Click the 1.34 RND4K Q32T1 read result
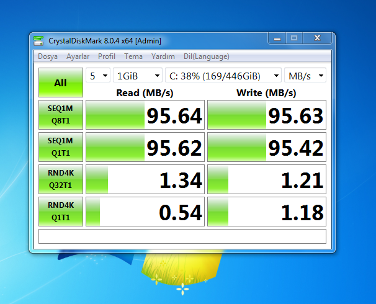Viewport: 376px width, 304px height. tap(145, 179)
